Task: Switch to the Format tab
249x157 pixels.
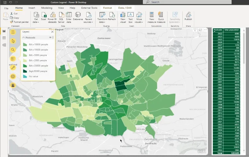Action: (x=107, y=8)
